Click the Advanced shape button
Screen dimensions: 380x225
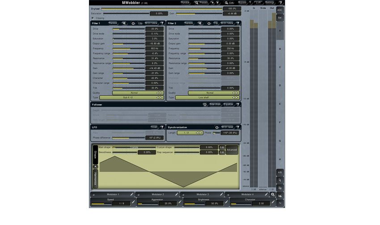pos(232,150)
